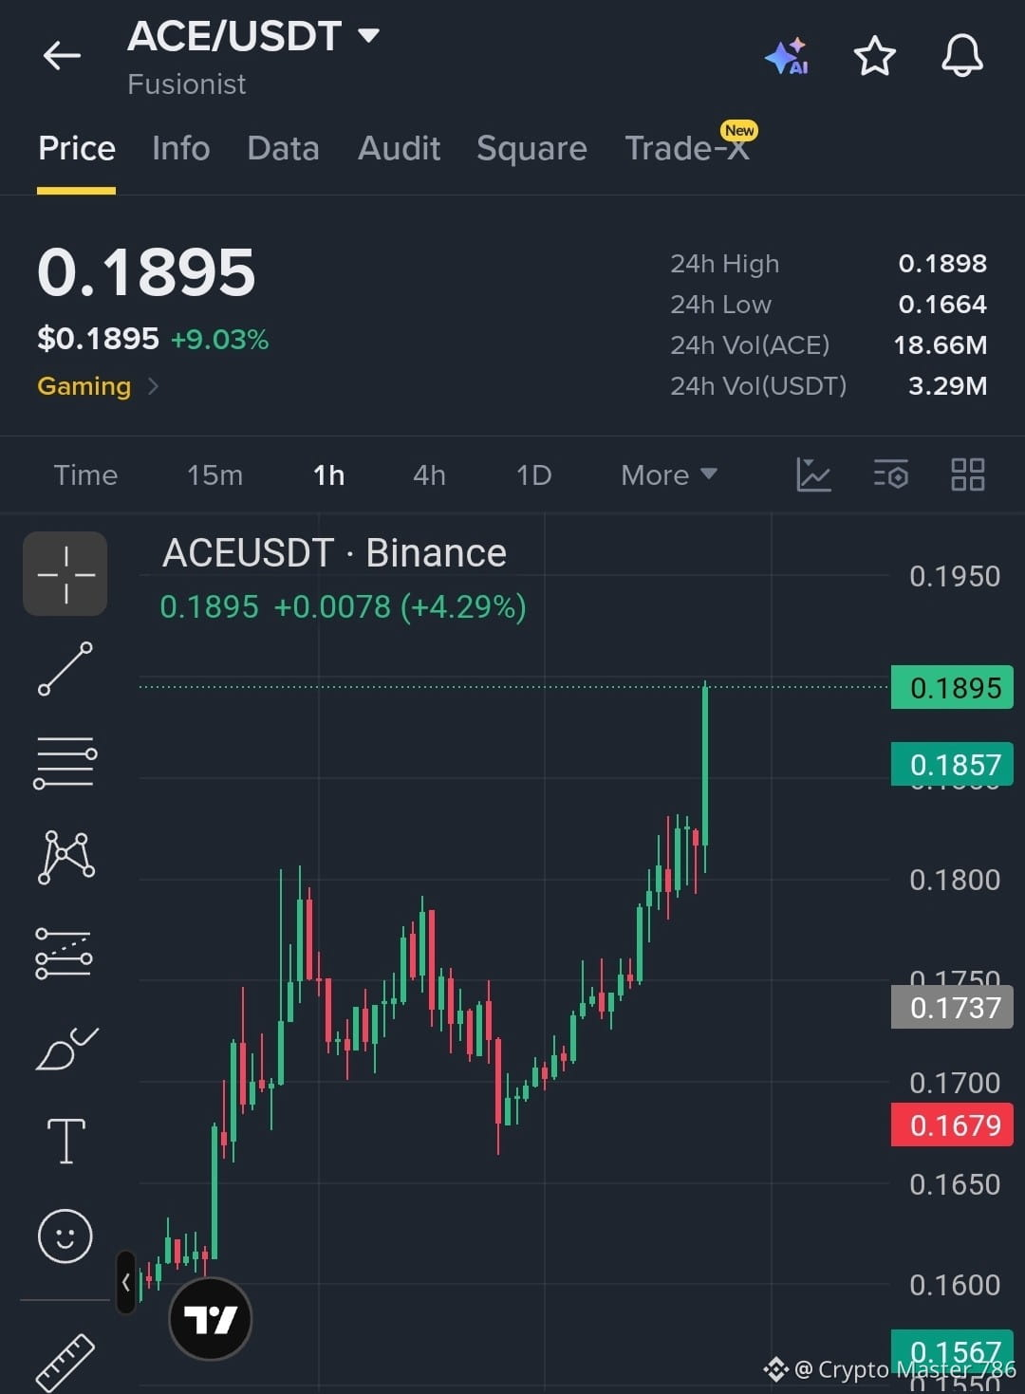Screen dimensions: 1025x1394
Task: Add ACE/USDT to favorites star
Action: (874, 56)
